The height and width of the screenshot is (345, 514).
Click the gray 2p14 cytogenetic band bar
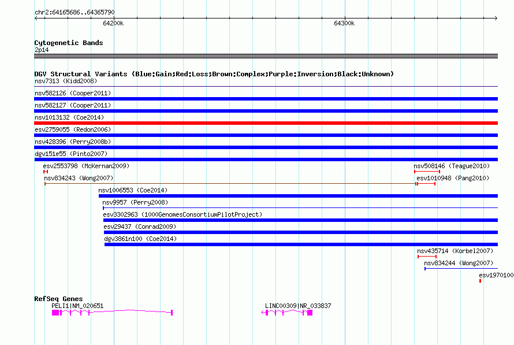[x=266, y=56]
